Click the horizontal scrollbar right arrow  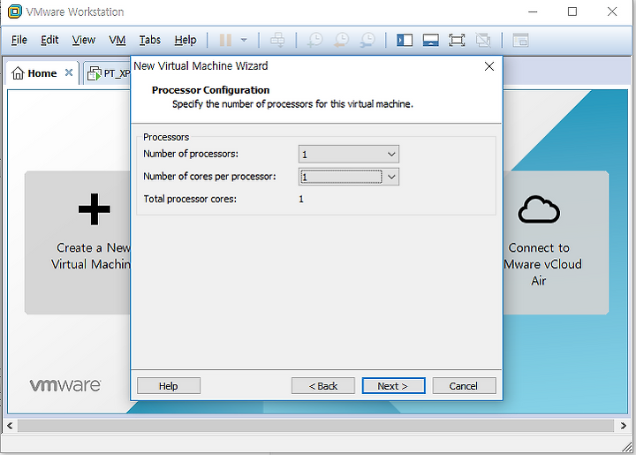pos(624,426)
